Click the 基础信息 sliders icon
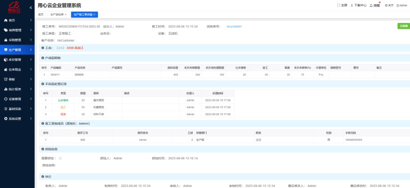 [x=6, y=109]
